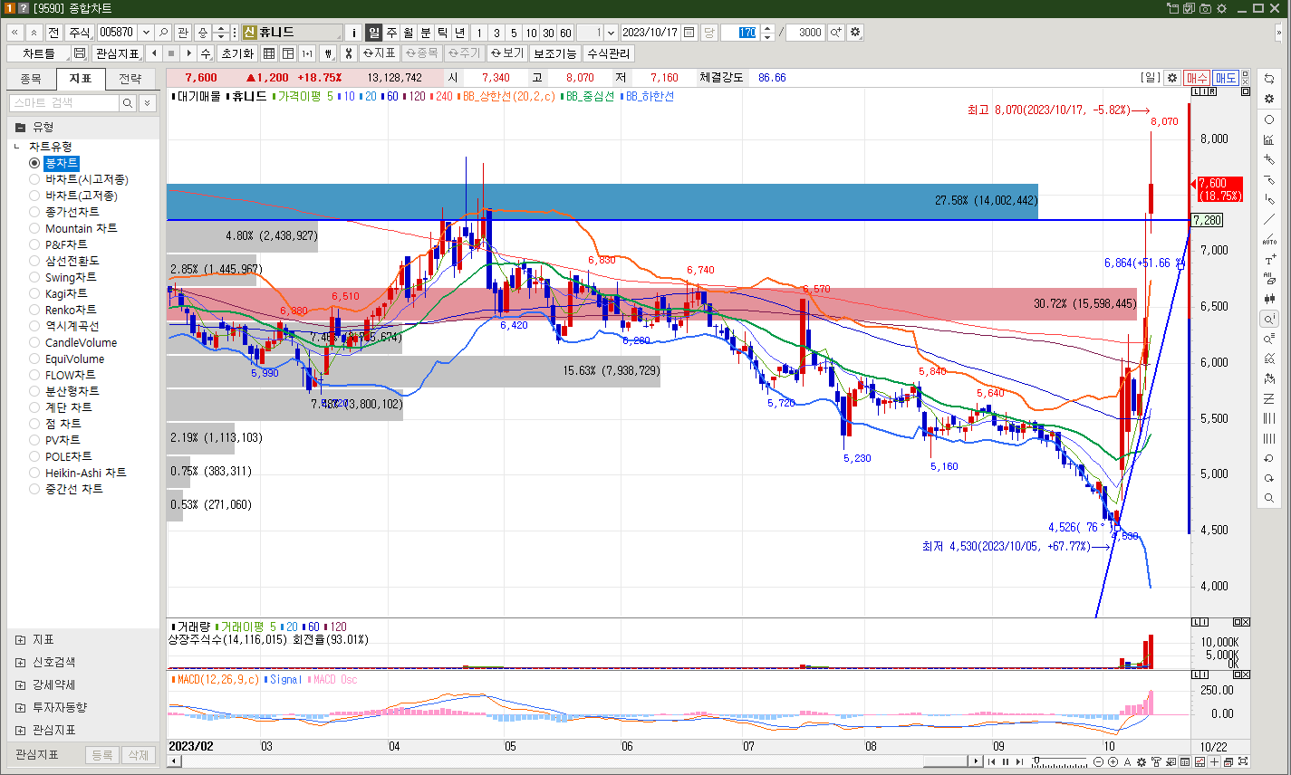
Task: Select Renko차트 radio option
Action: click(34, 310)
